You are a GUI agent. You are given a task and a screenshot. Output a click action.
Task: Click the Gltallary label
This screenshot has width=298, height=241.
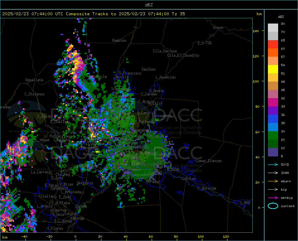click(x=47, y=196)
